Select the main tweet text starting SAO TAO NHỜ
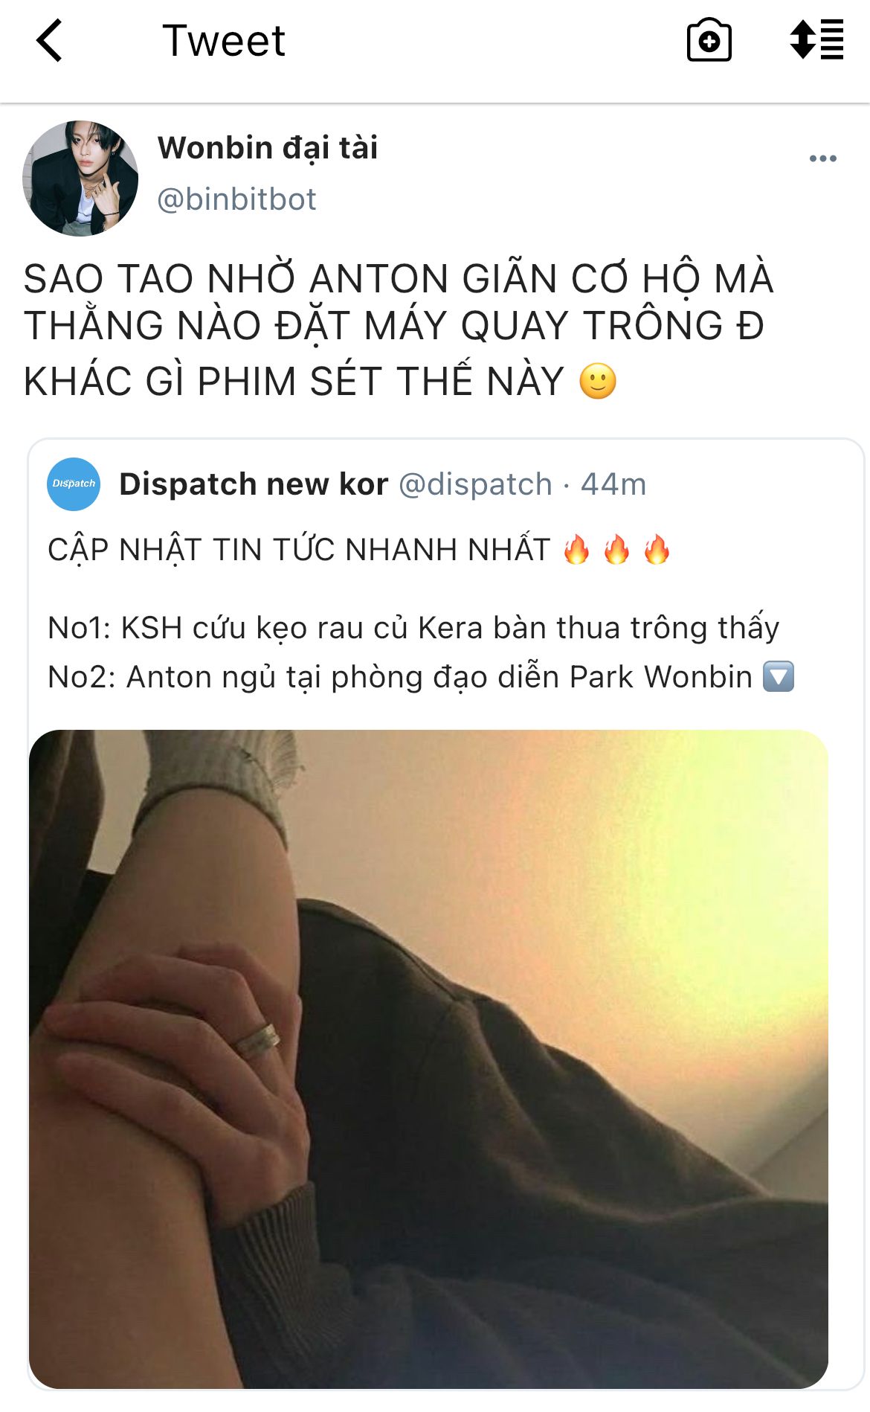 [399, 329]
